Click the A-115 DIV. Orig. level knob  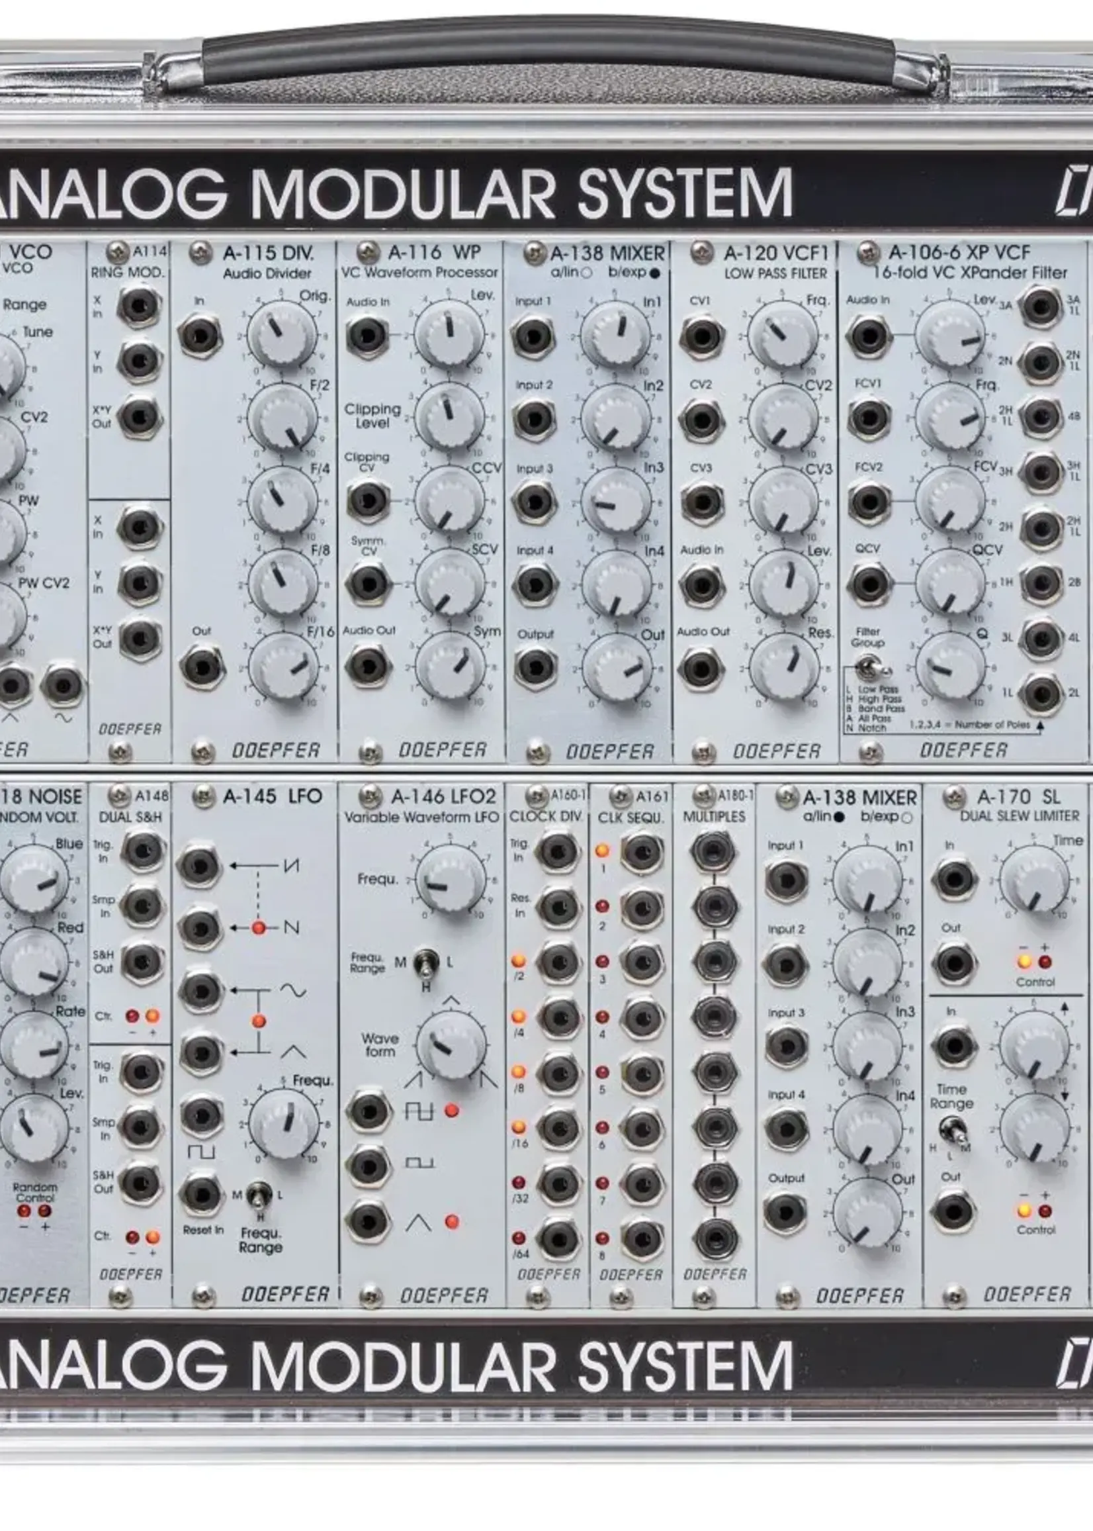tap(281, 334)
